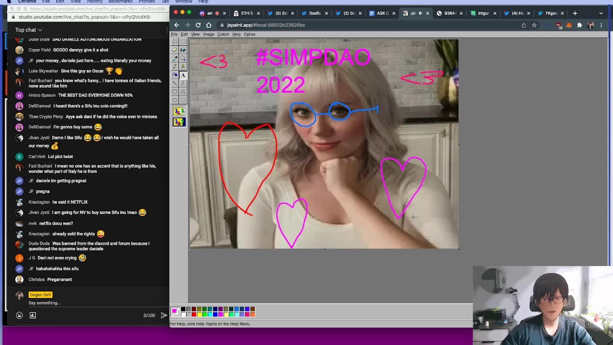Image resolution: width=613 pixels, height=345 pixels.
Task: Pick magenta from the color palette
Action: point(221,315)
